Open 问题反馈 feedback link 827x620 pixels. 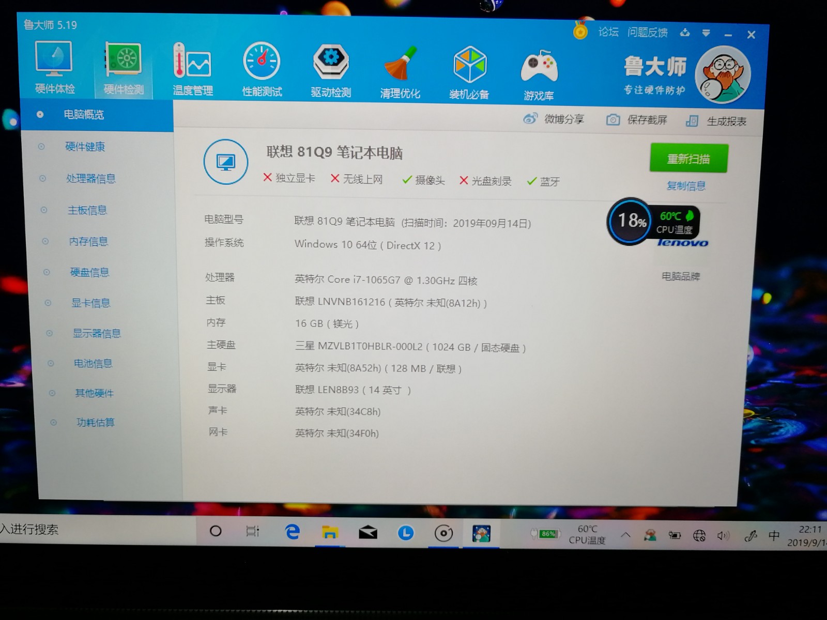tap(648, 33)
